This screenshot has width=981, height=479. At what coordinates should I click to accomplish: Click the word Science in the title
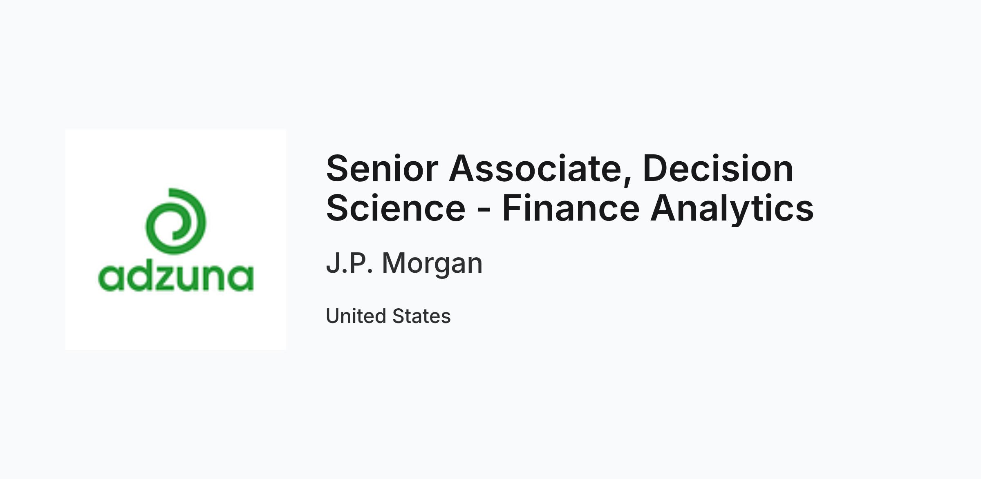click(x=396, y=208)
